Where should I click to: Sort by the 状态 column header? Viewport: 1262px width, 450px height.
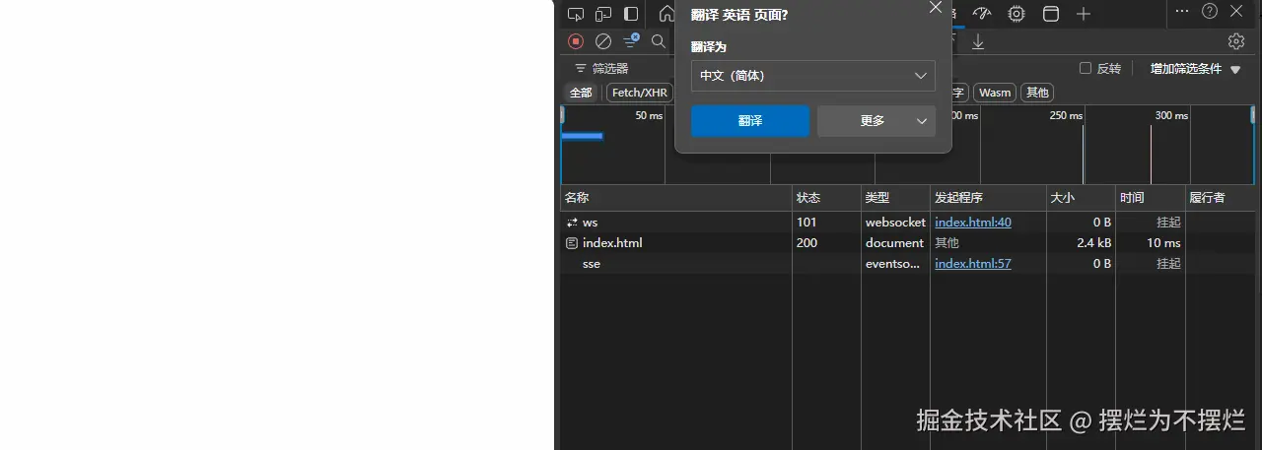point(826,198)
